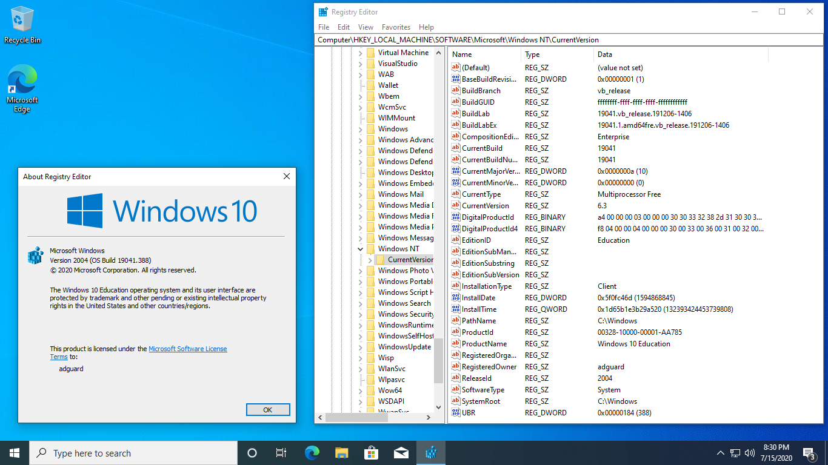Expand the CurrentVersion subkey node
The width and height of the screenshot is (828, 465).
(370, 260)
